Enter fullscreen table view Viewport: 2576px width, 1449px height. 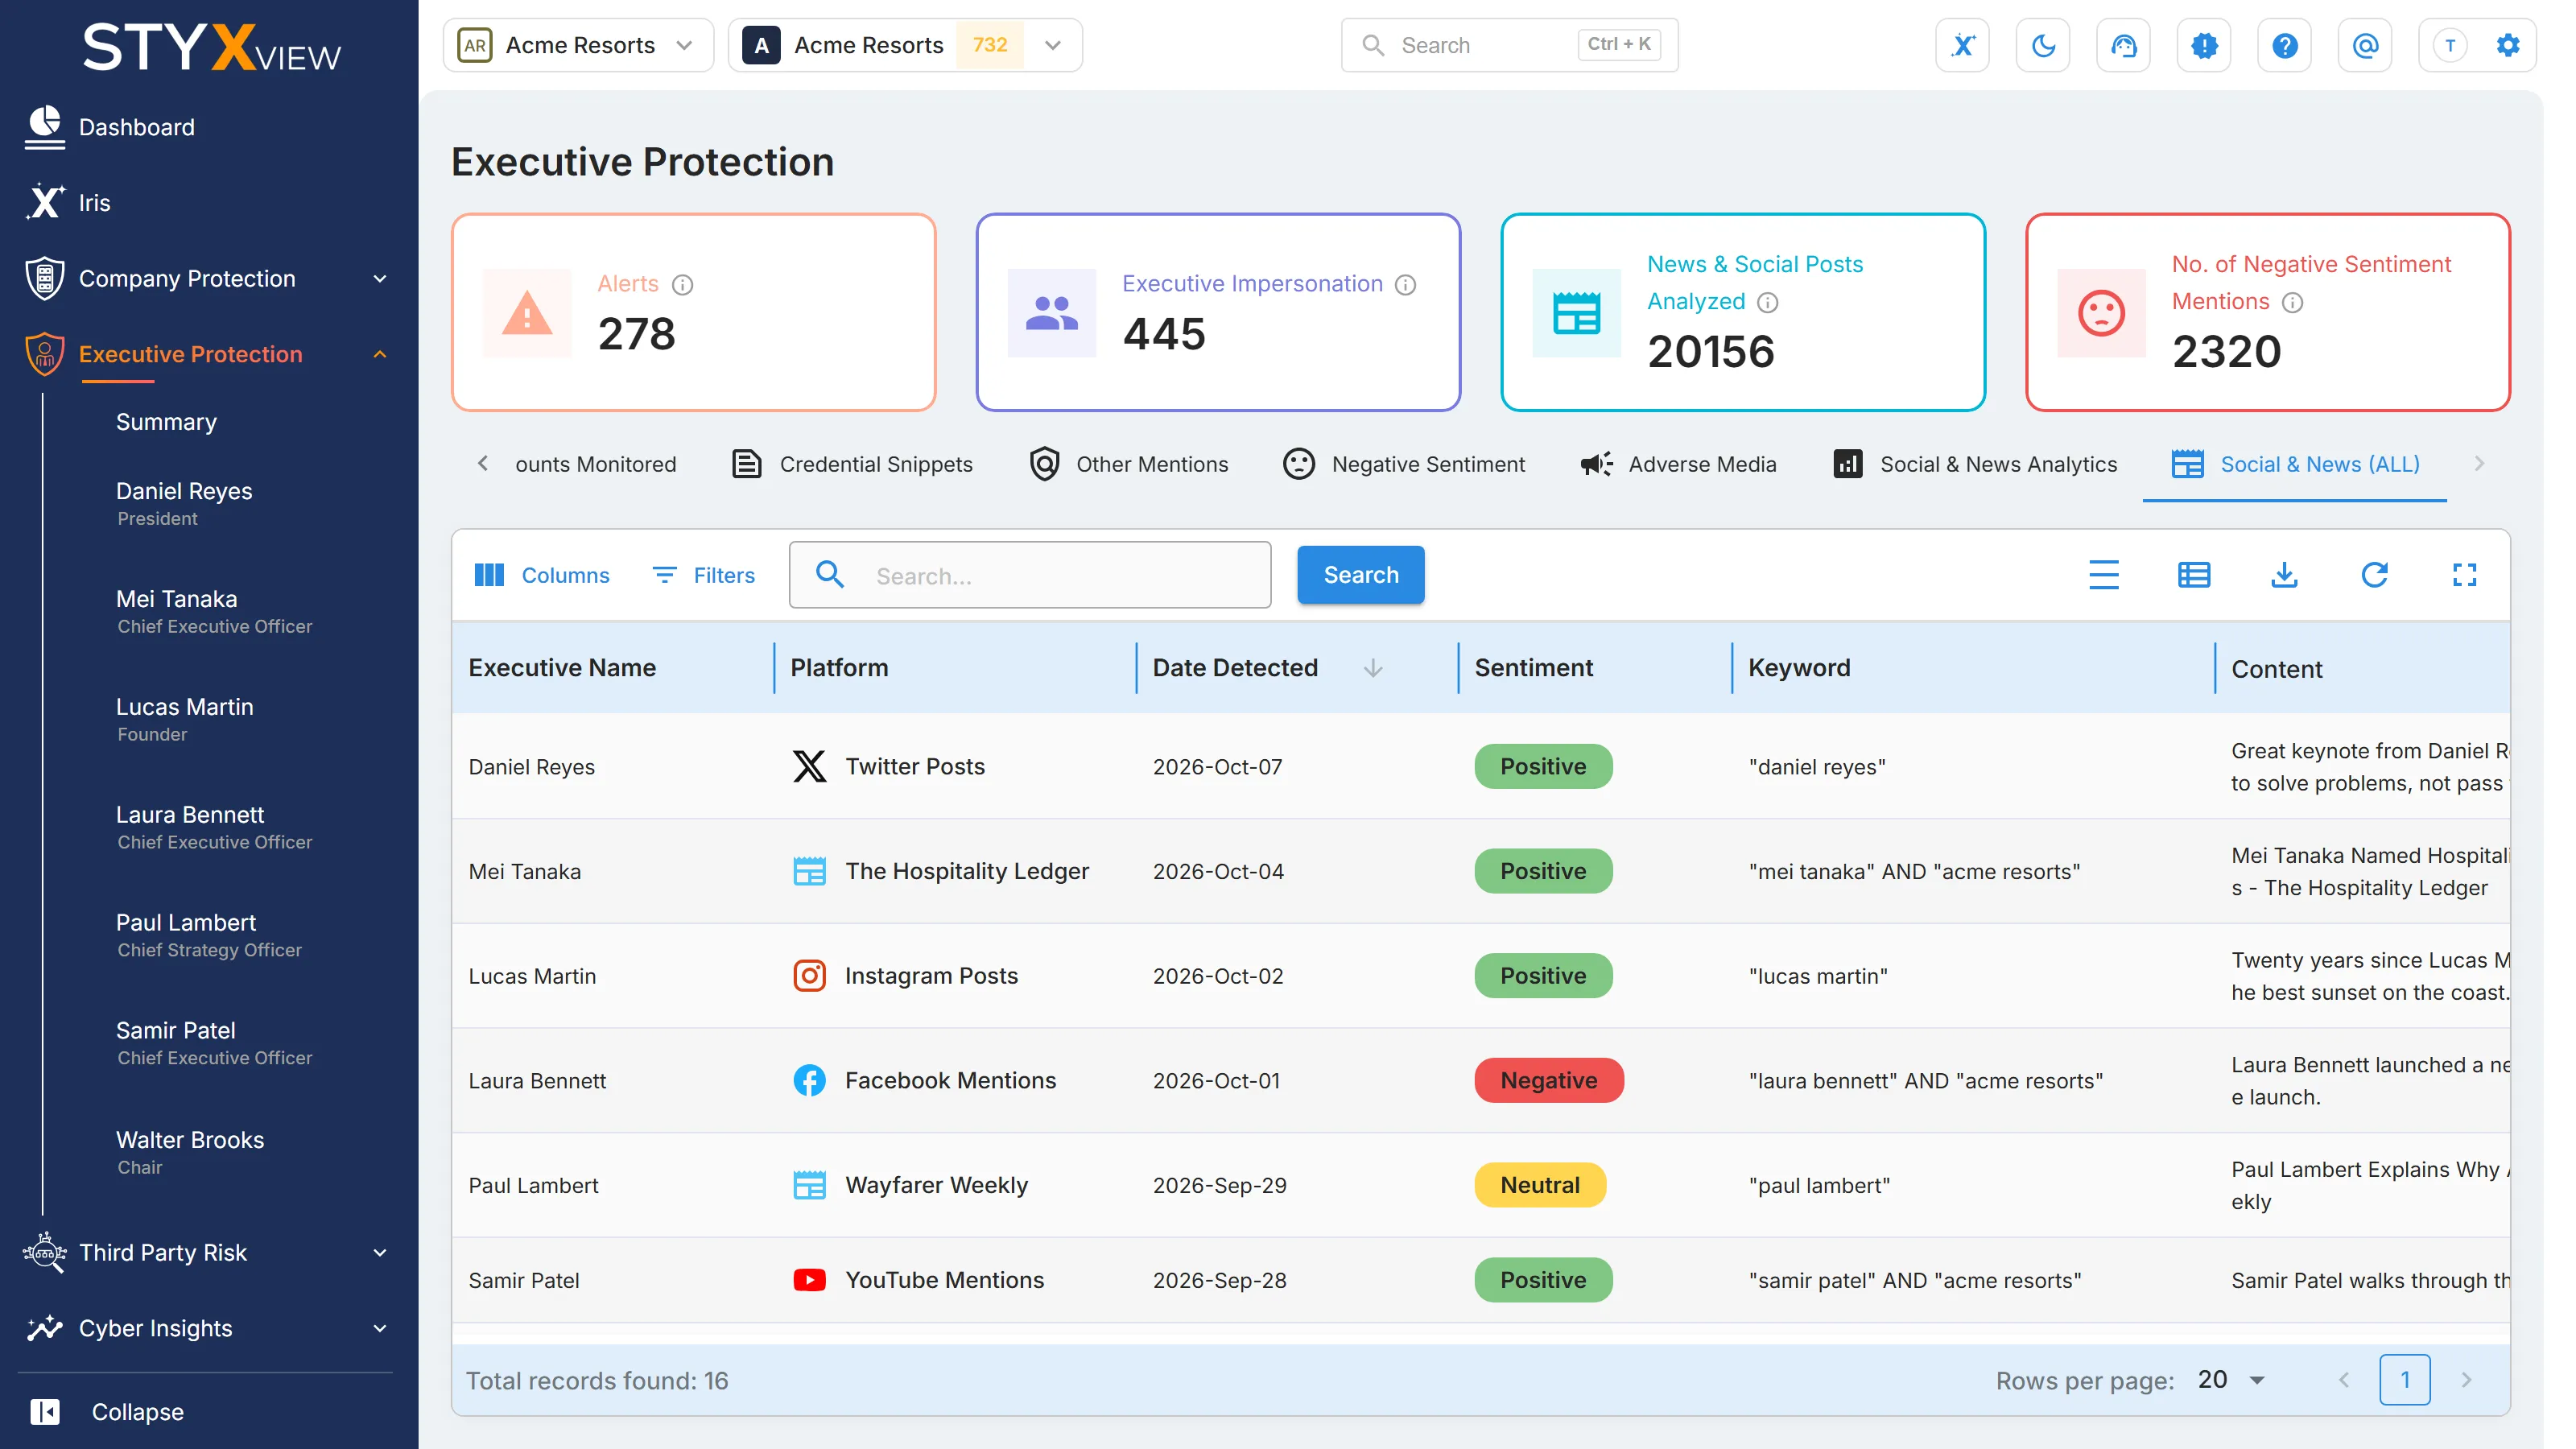pos(2464,575)
